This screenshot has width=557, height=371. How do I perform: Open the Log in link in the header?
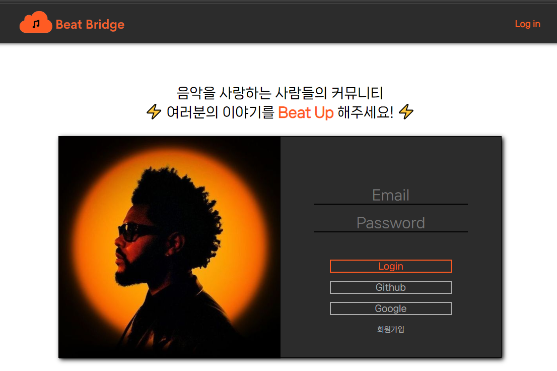[527, 24]
